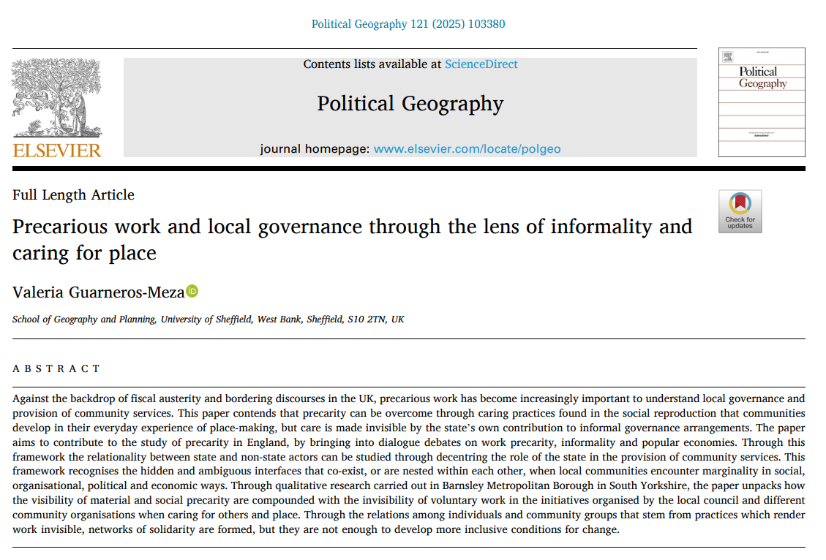Visit the www.elsevier.com/locate/polgeo homepage link
This screenshot has height=560, width=826.
pyautogui.click(x=467, y=149)
